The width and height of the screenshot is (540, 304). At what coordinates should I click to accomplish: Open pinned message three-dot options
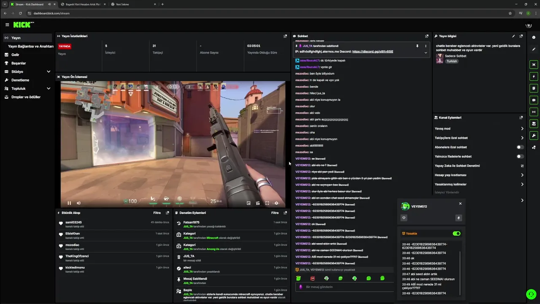click(426, 46)
